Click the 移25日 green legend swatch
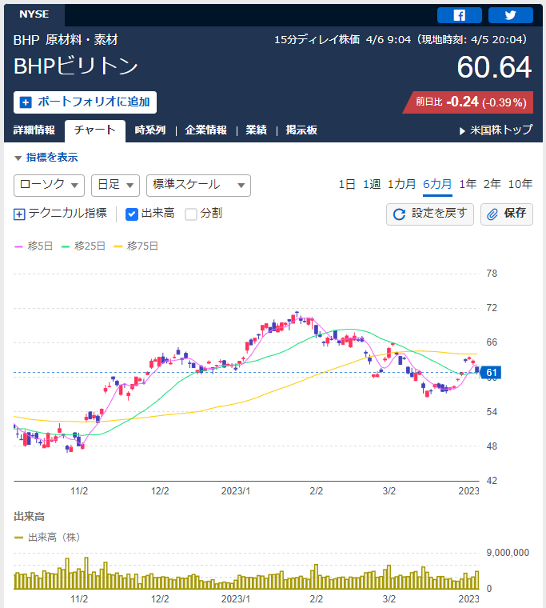 click(66, 246)
